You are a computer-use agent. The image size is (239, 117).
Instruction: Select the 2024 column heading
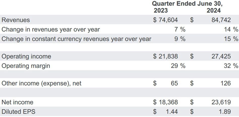click(x=214, y=10)
